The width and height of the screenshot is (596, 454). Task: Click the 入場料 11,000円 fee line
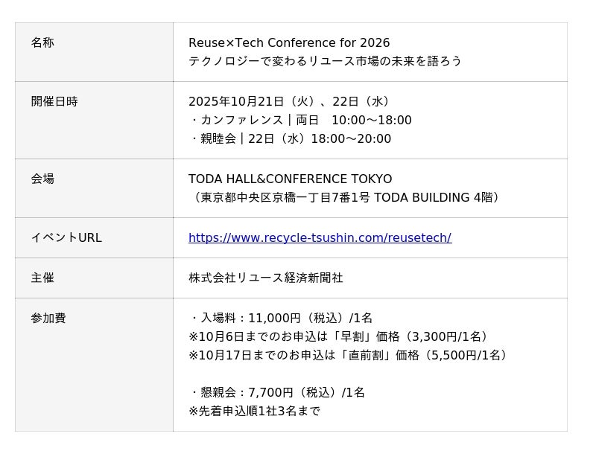282,319
